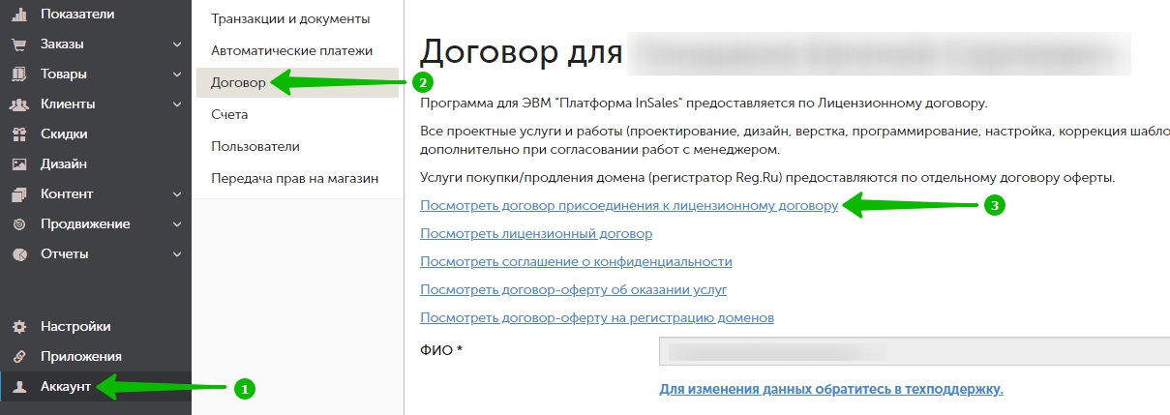
Task: Open Передача прав на магазин page
Action: click(294, 178)
